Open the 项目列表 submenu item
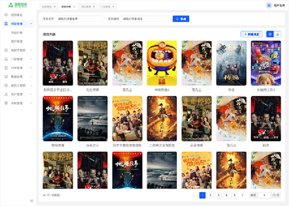289x206 pixels. pos(16,33)
